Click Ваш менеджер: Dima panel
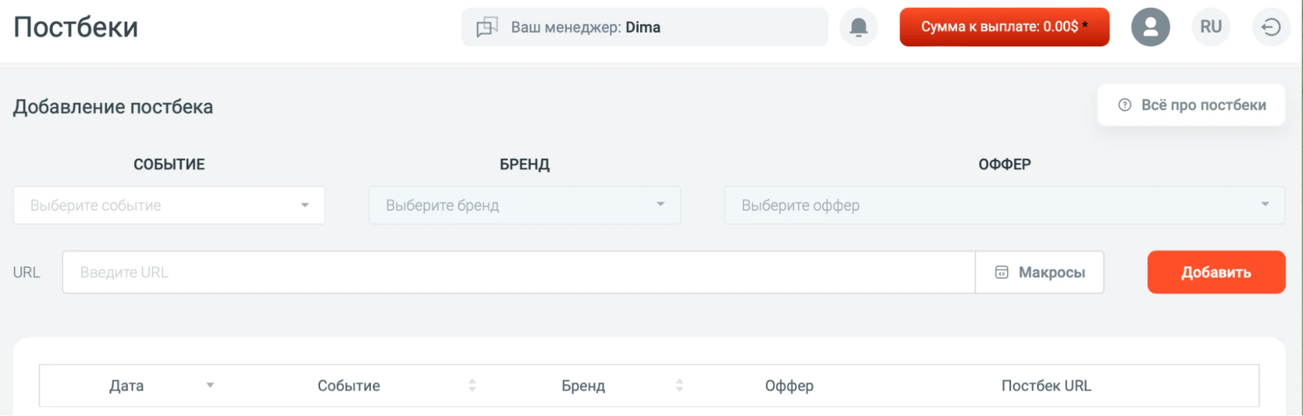Image resolution: width=1303 pixels, height=416 pixels. click(645, 27)
